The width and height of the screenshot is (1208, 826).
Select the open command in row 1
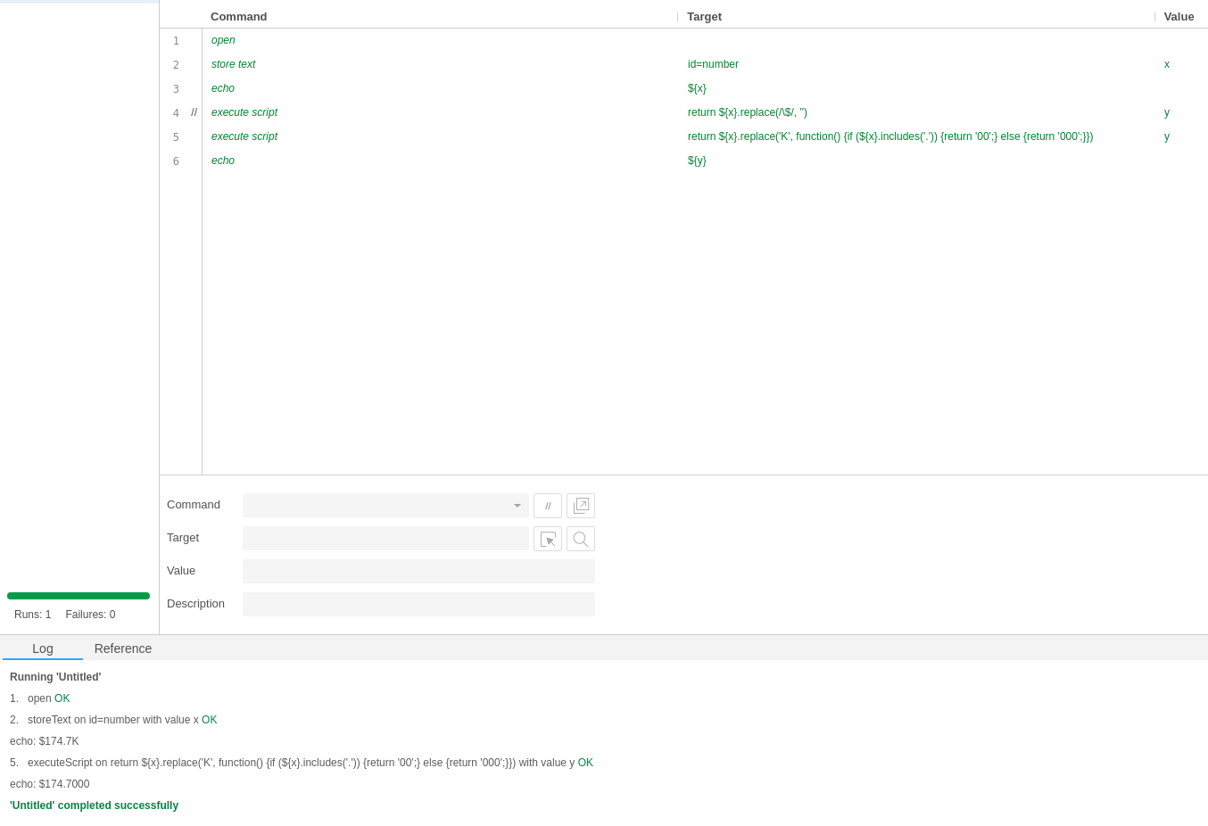coord(223,40)
